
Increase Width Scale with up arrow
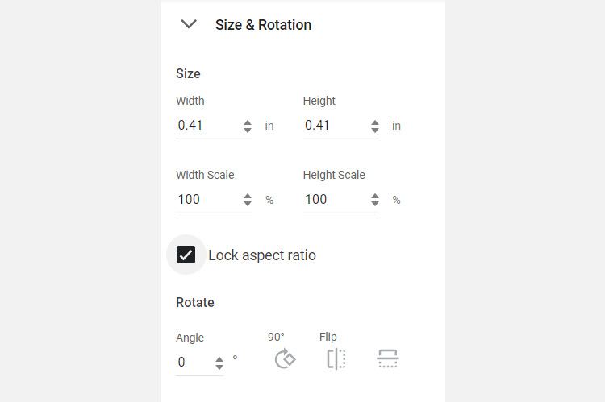(x=247, y=196)
